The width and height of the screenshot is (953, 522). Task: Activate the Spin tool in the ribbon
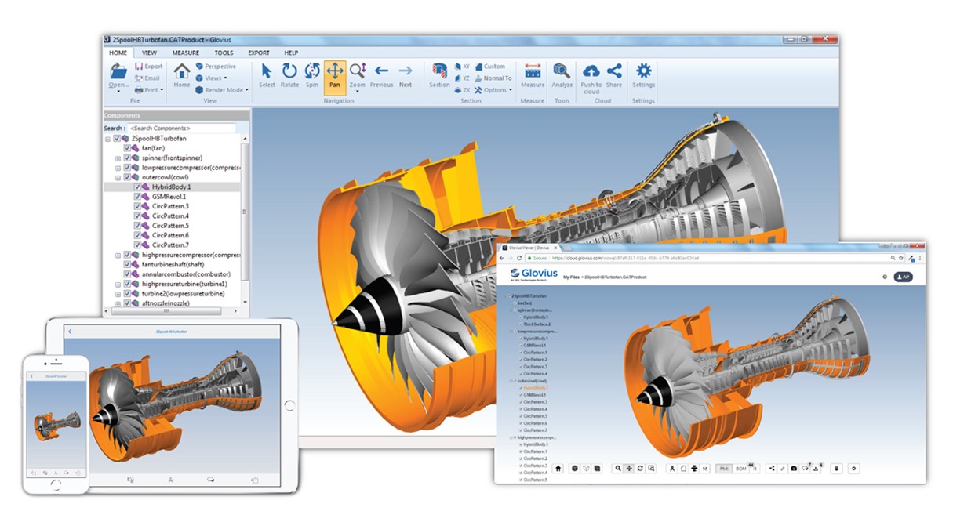[x=312, y=74]
